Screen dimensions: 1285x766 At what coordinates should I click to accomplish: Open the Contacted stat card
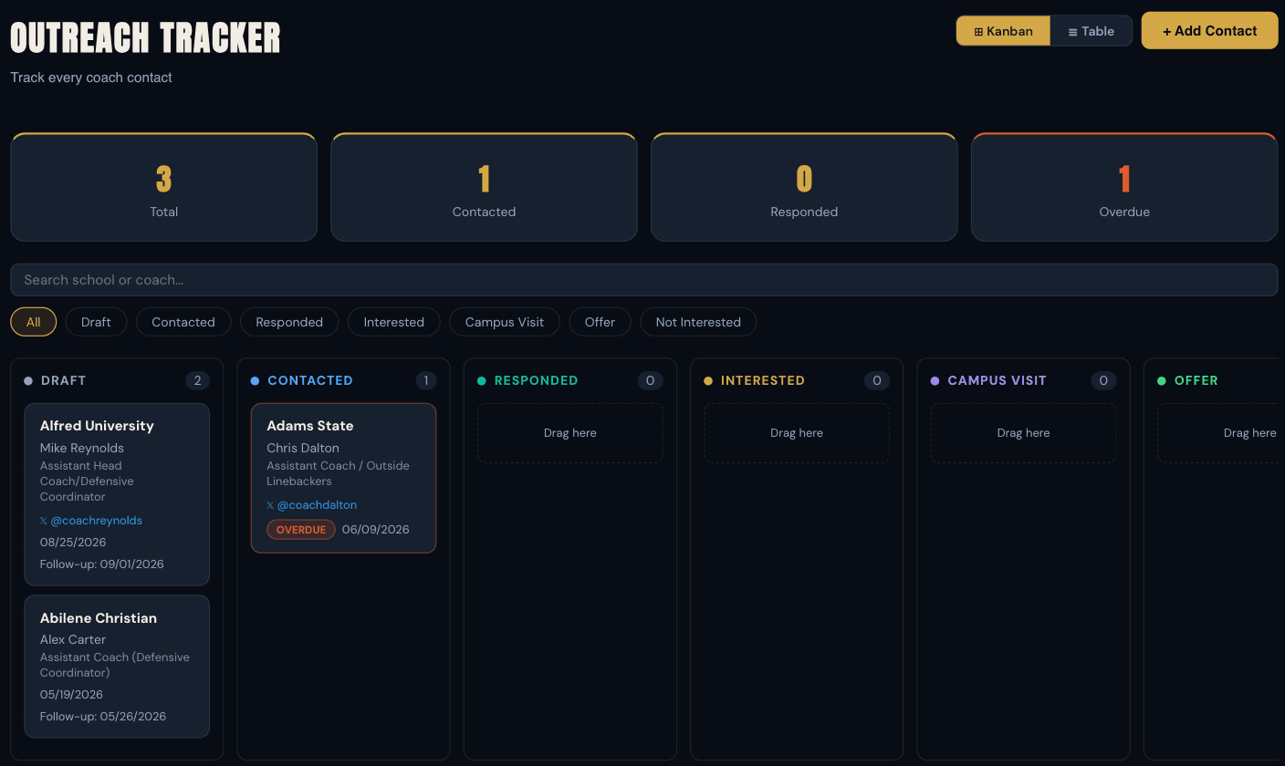[x=484, y=187]
